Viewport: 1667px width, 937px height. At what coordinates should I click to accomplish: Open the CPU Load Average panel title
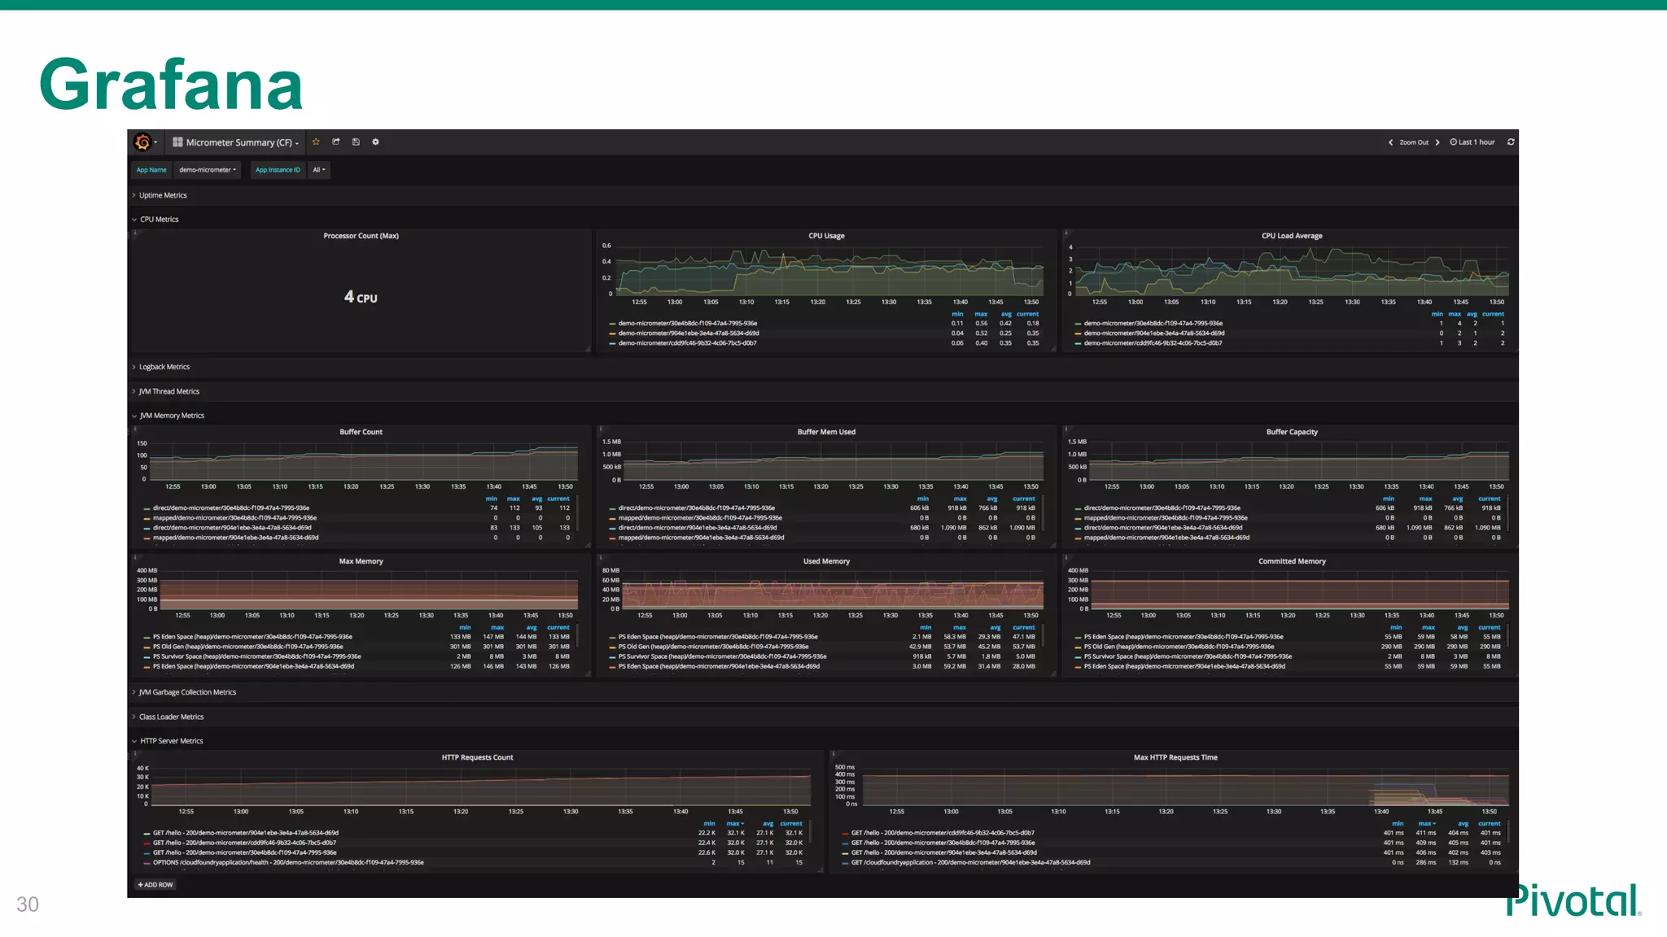click(x=1292, y=236)
